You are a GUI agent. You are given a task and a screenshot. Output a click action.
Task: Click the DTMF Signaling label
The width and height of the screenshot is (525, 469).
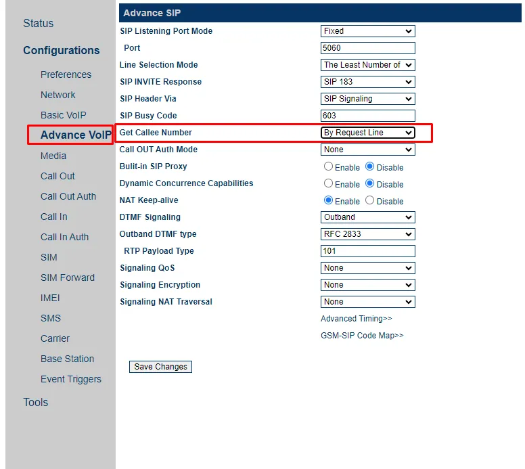coord(150,217)
